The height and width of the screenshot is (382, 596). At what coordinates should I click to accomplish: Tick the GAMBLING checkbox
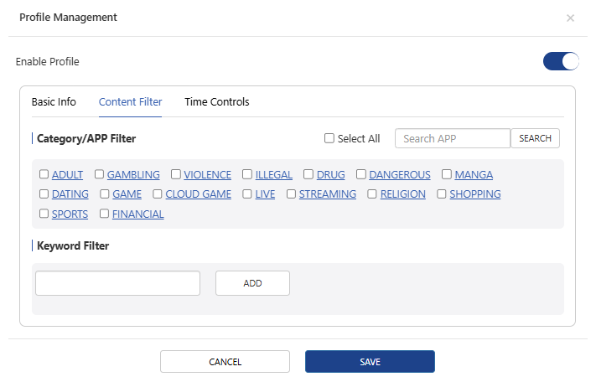tap(100, 175)
